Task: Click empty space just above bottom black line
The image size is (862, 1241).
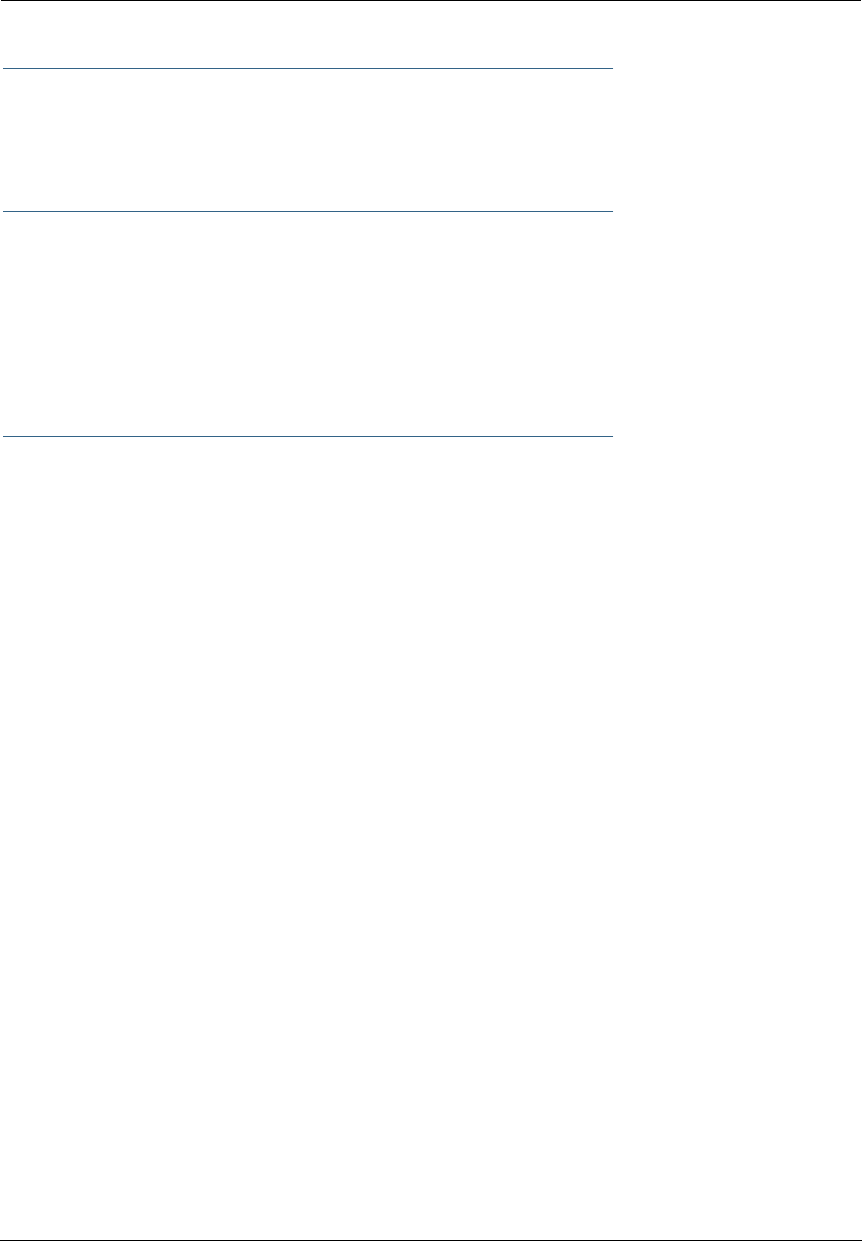Action: click(431, 1226)
